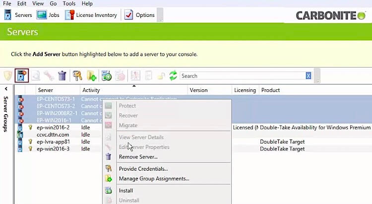Sort by the Server column header
This screenshot has height=204, width=372.
[x=58, y=90]
